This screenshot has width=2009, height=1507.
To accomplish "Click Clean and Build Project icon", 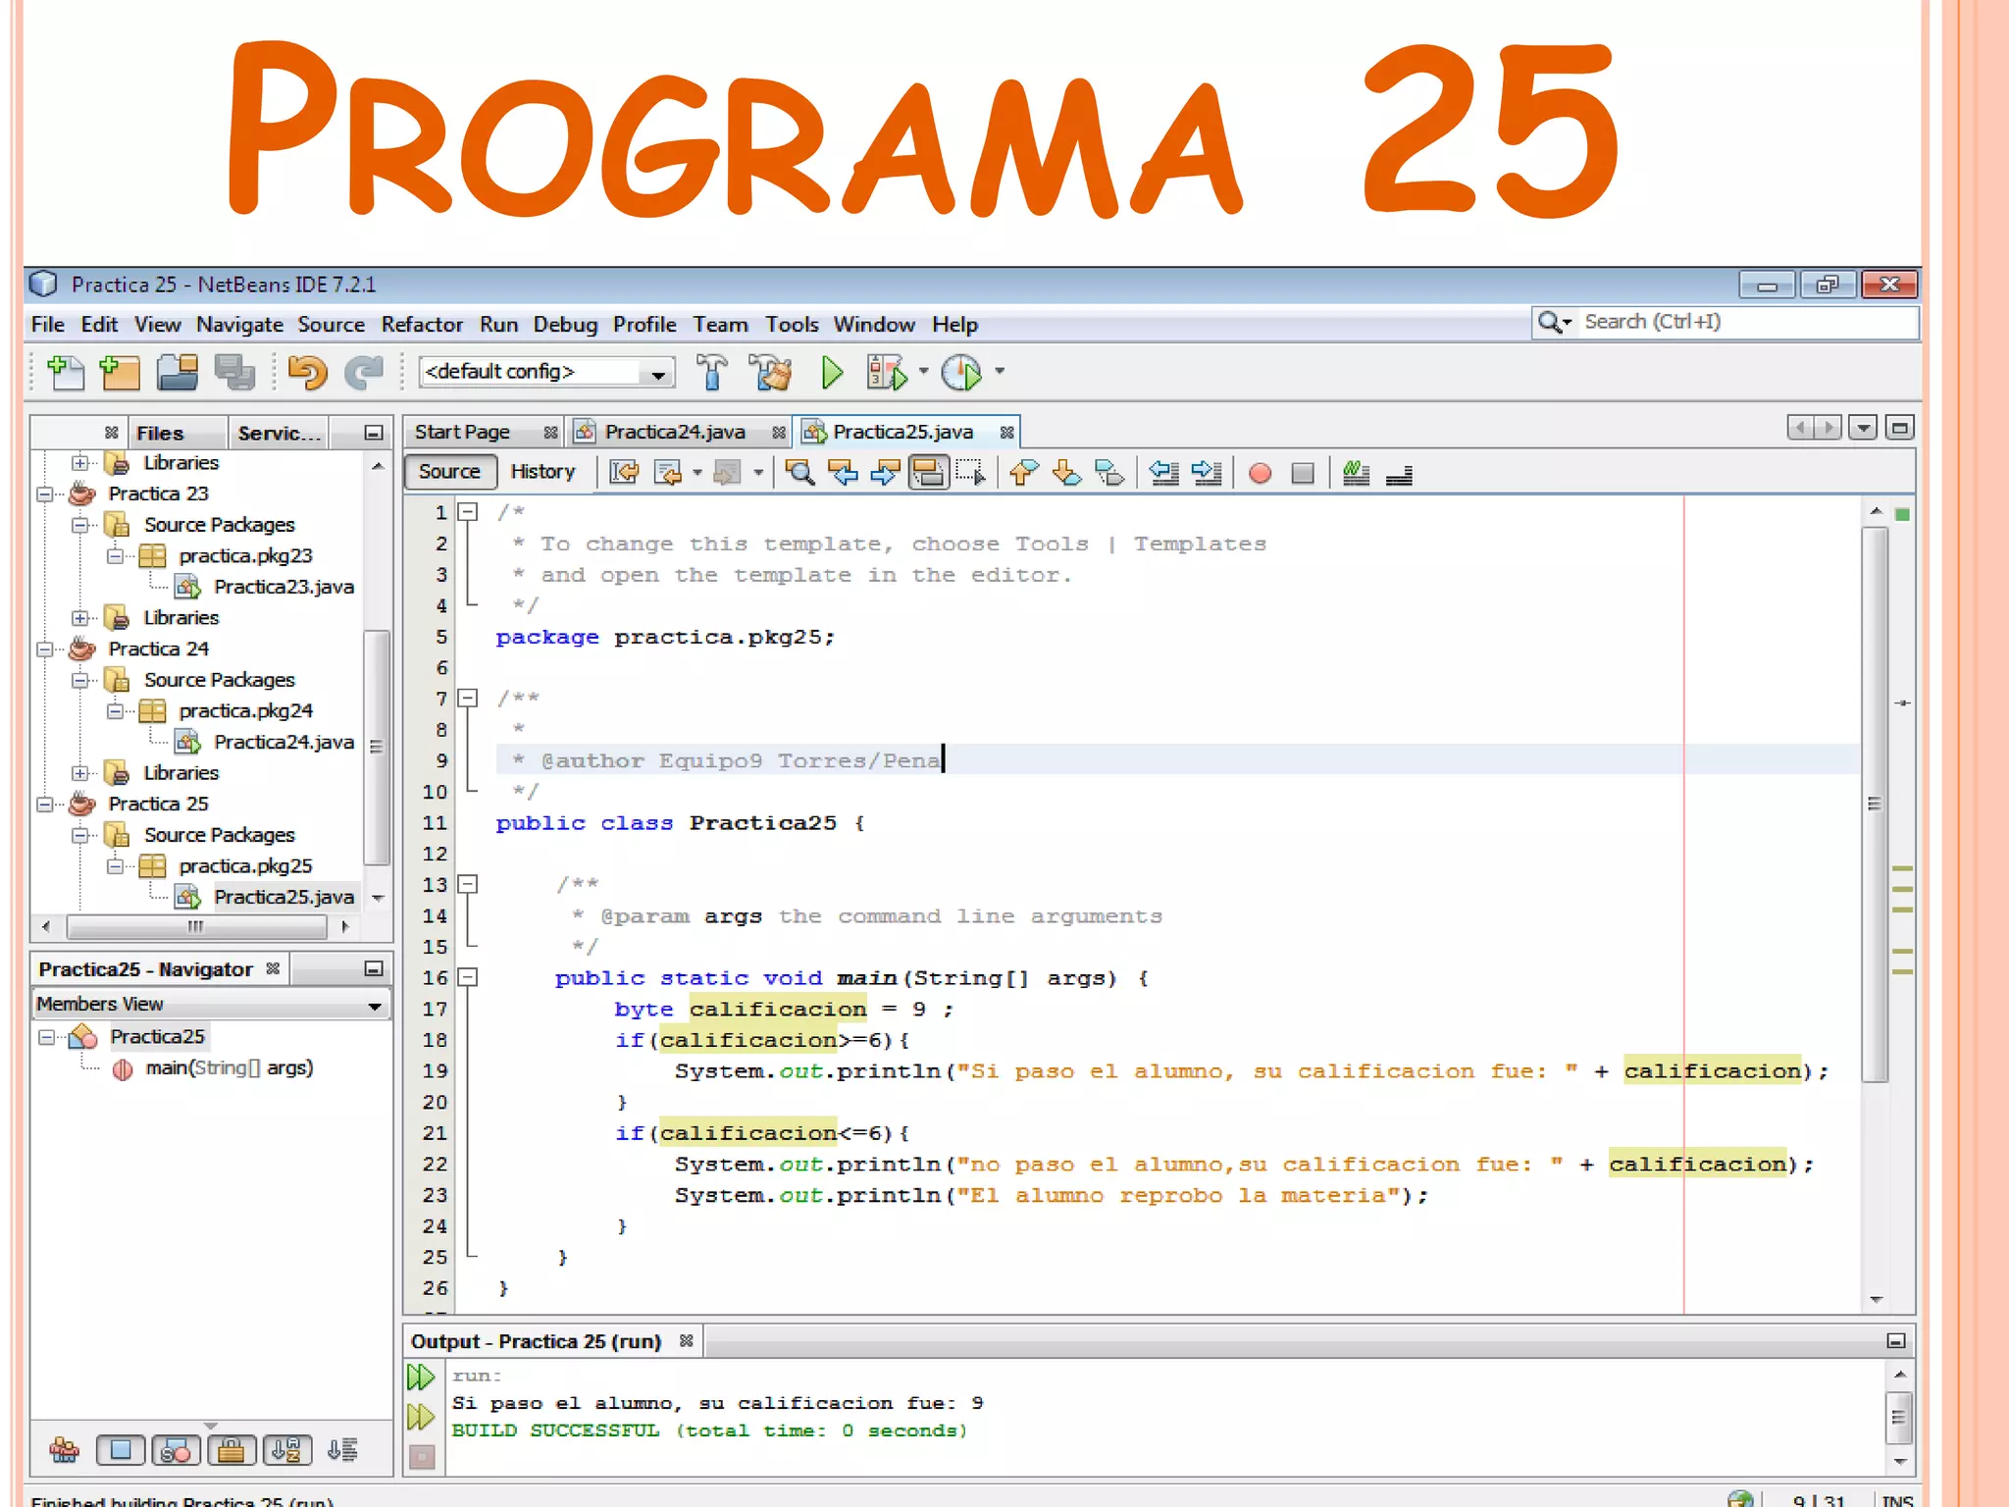I will click(x=770, y=373).
